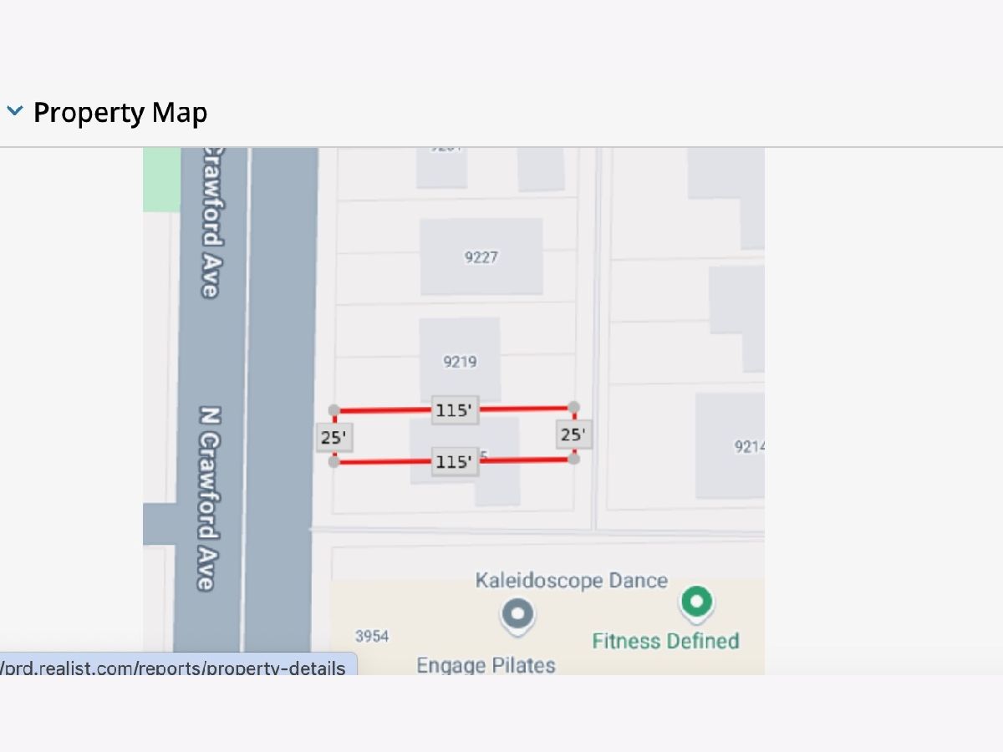The width and height of the screenshot is (1003, 752).
Task: Click the bottom 115' boundary label
Action: [x=455, y=461]
